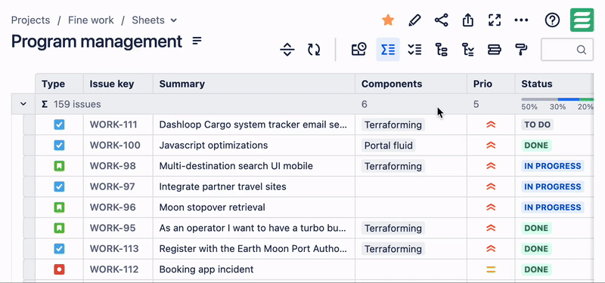605x283 pixels.
Task: Open issue WORK-95 link
Action: click(113, 229)
